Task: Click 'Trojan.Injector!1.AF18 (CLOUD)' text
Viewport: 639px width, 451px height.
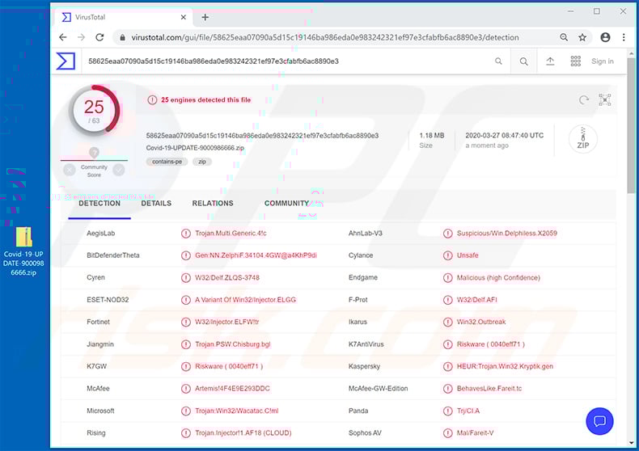Action: point(243,432)
